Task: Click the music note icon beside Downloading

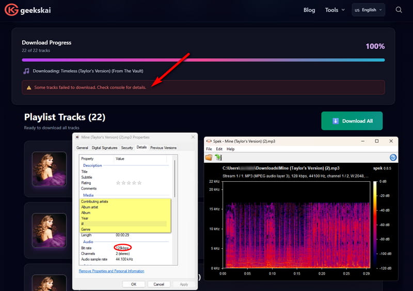Action: coord(26,71)
